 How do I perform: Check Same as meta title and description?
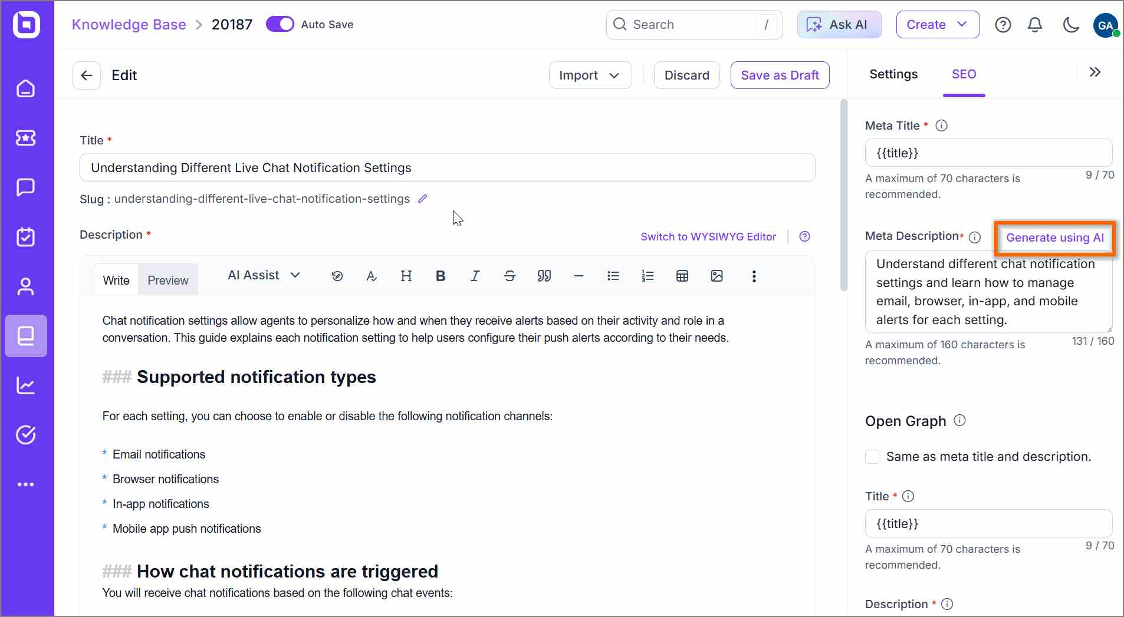tap(872, 457)
